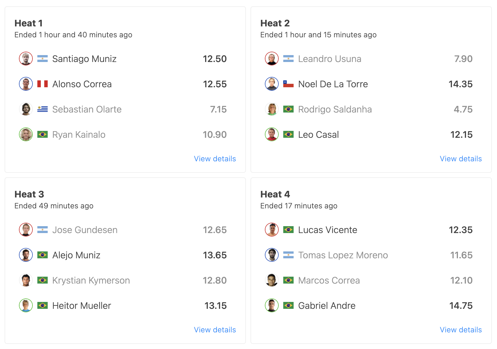The height and width of the screenshot is (349, 497).
Task: Click Alejo Muniz's avatar photo
Action: pos(26,255)
